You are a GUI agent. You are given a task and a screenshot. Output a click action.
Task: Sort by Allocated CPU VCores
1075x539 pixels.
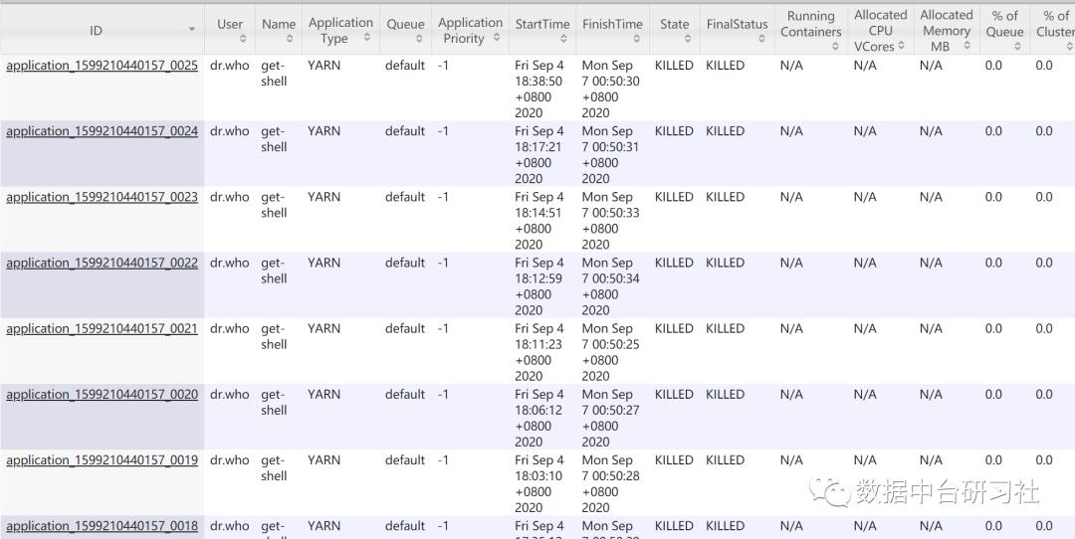click(x=901, y=46)
